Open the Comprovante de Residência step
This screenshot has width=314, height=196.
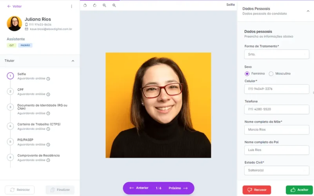38,156
